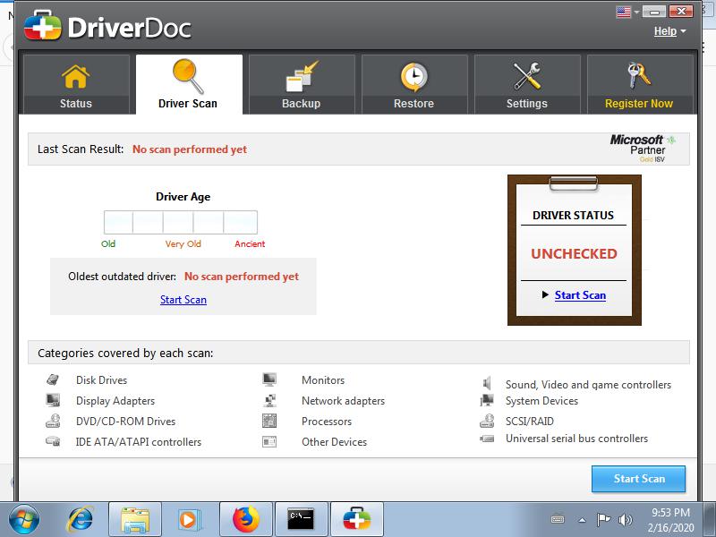Image resolution: width=716 pixels, height=537 pixels.
Task: Click the 'Universal serial bus controllers' label
Action: point(576,439)
